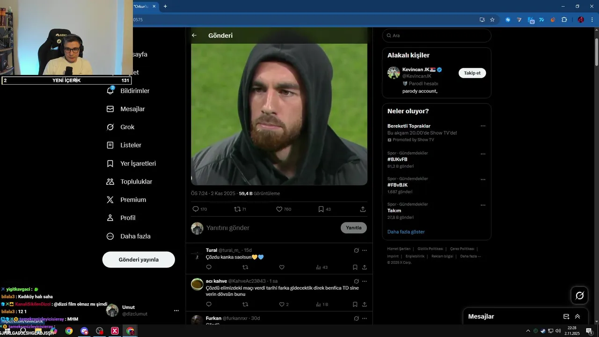Bookmark Tural's reply
This screenshot has height=337, width=599.
coord(355,267)
